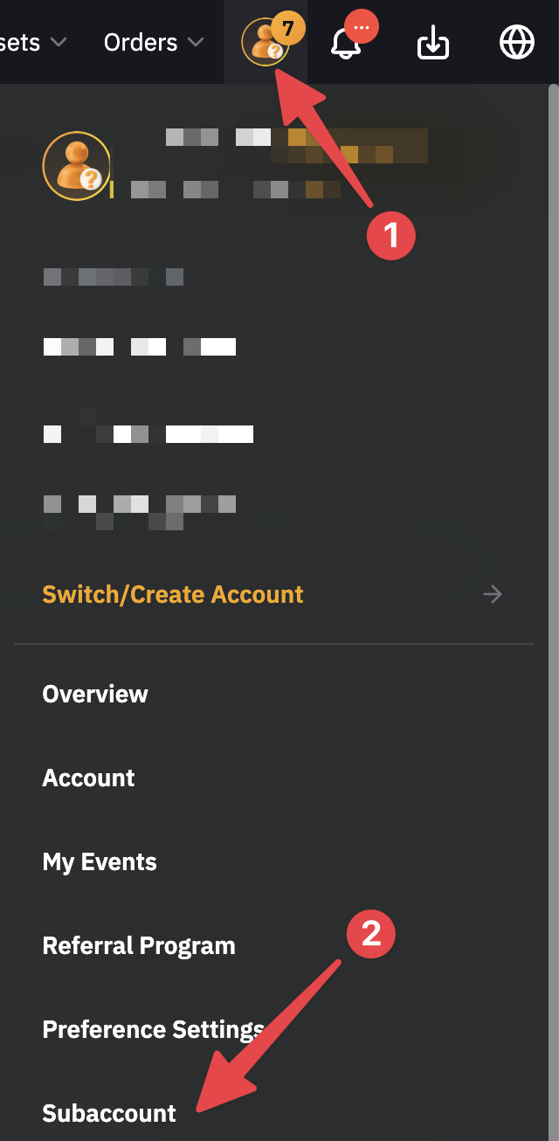Image resolution: width=559 pixels, height=1141 pixels.
Task: Open the Overview menu item
Action: point(95,695)
